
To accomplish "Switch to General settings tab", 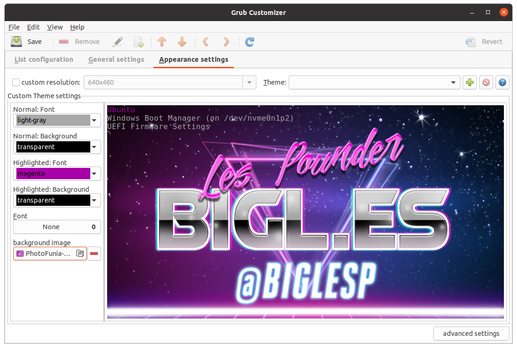I will pos(116,60).
